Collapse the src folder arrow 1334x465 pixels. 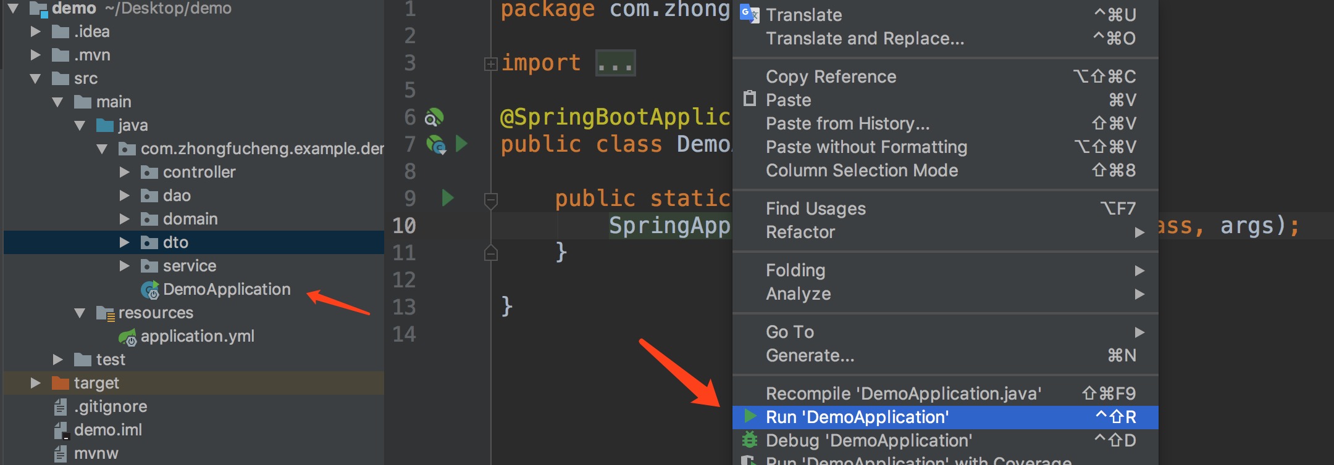pos(35,78)
